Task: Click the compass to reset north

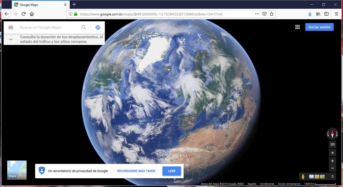Action: 332,134
